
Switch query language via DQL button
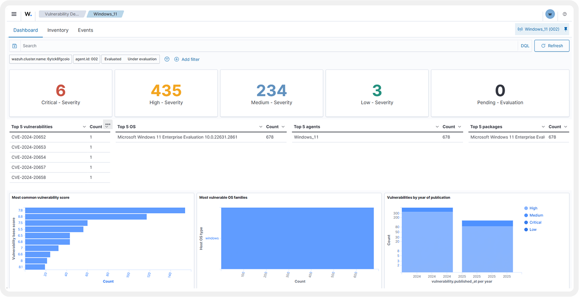coord(525,46)
